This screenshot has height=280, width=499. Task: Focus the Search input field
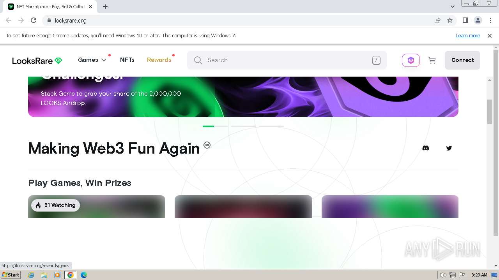287,60
